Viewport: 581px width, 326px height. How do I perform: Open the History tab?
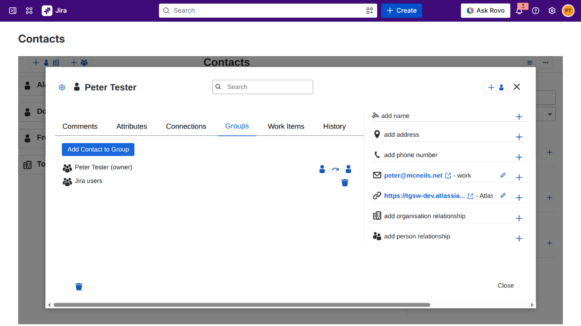pos(335,126)
